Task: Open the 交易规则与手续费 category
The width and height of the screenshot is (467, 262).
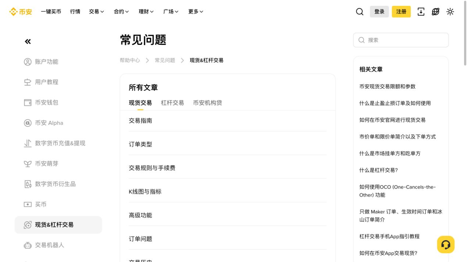Action: [228, 168]
